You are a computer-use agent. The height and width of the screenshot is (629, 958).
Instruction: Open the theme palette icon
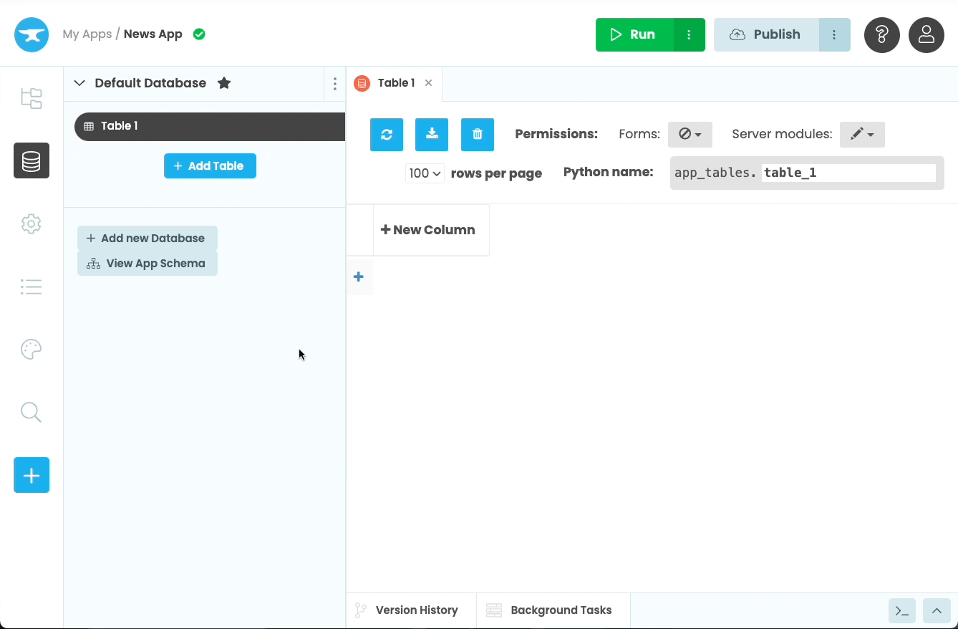(x=31, y=349)
